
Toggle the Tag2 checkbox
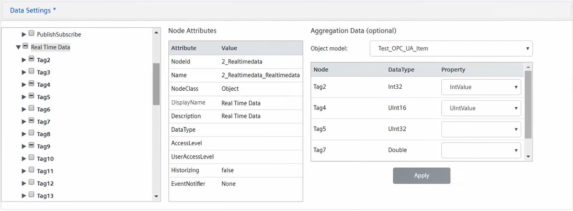coord(31,59)
